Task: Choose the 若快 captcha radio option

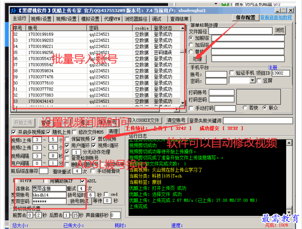Action: [245, 108]
